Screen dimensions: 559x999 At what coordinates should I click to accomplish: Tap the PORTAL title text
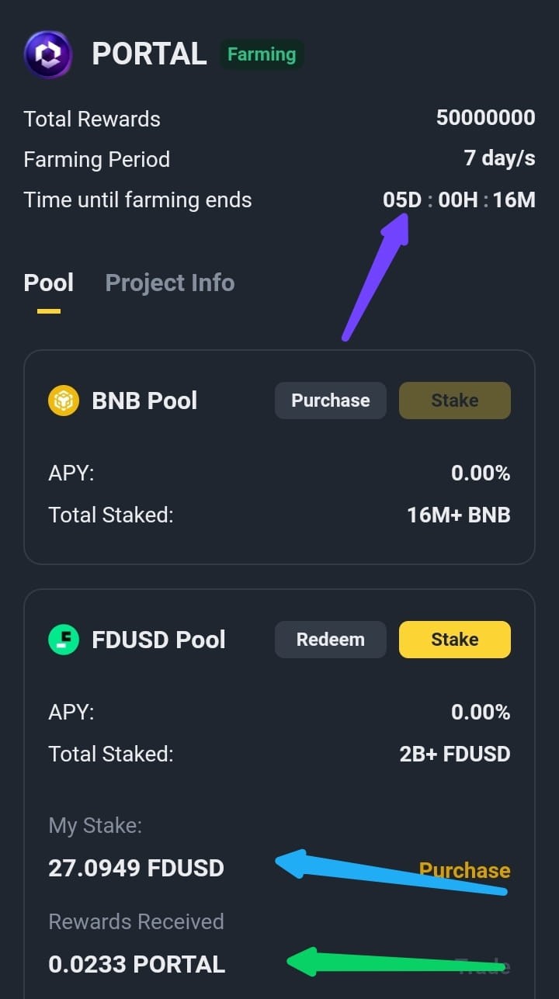pos(149,54)
